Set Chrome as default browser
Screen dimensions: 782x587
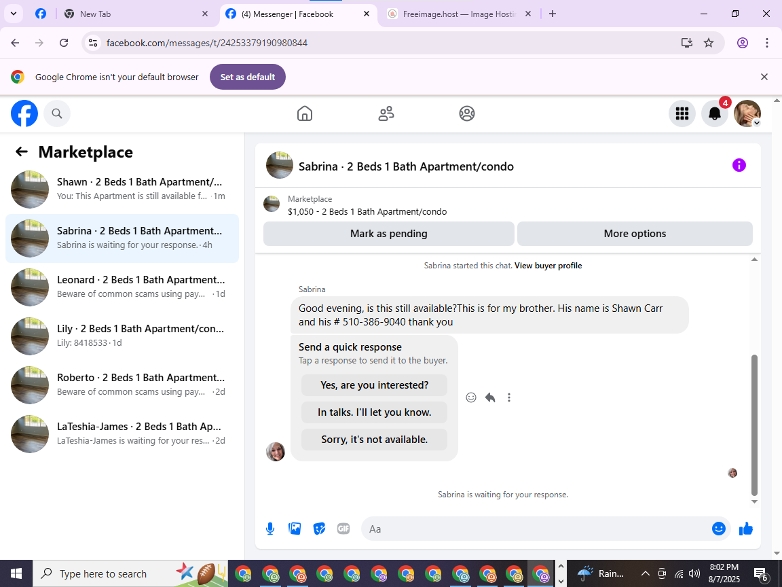[247, 77]
